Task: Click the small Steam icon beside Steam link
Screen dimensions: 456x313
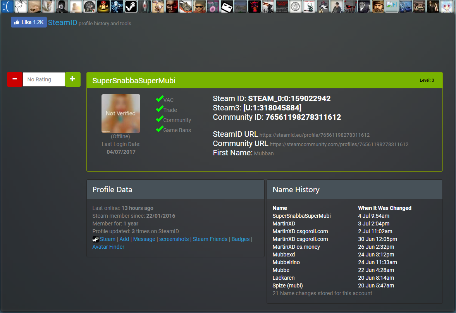Action: [95, 239]
